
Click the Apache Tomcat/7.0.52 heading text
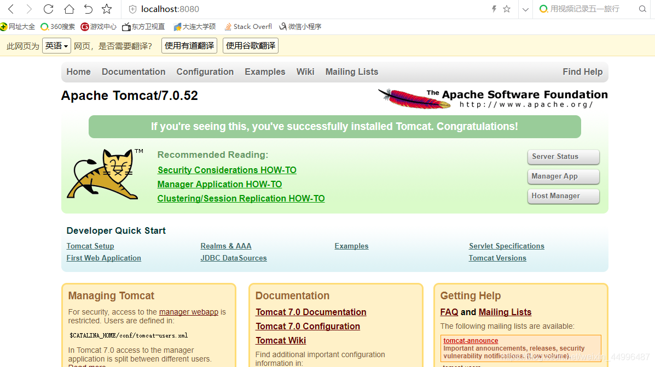pyautogui.click(x=130, y=96)
